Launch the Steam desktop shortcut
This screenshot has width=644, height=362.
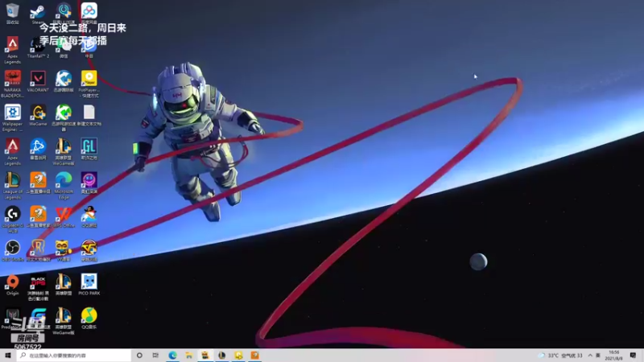point(38,13)
